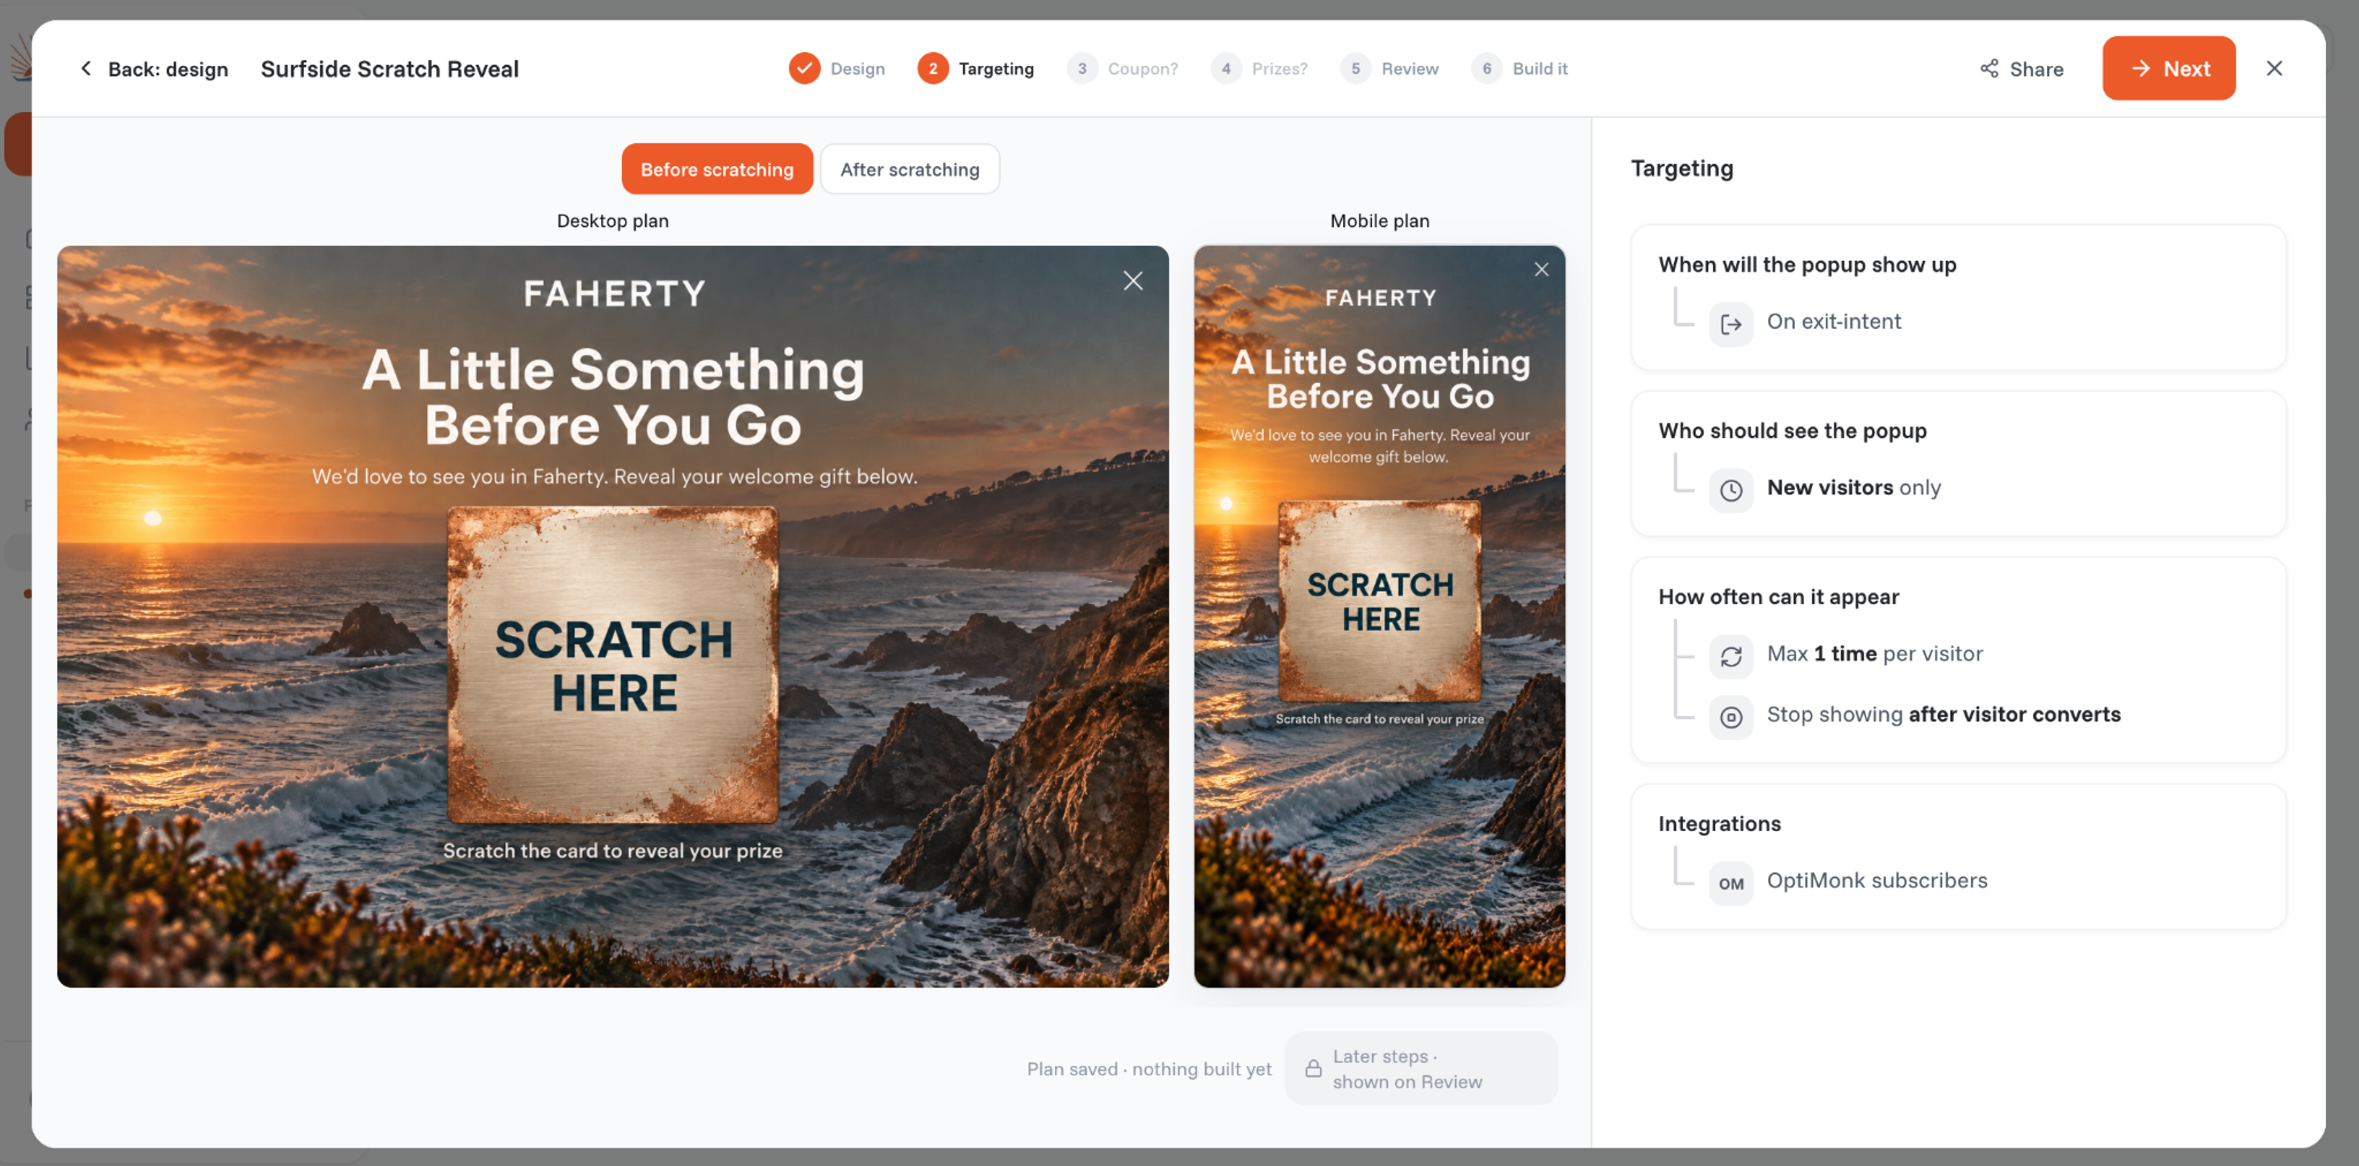Click the When will the popup show up heading

1807,265
